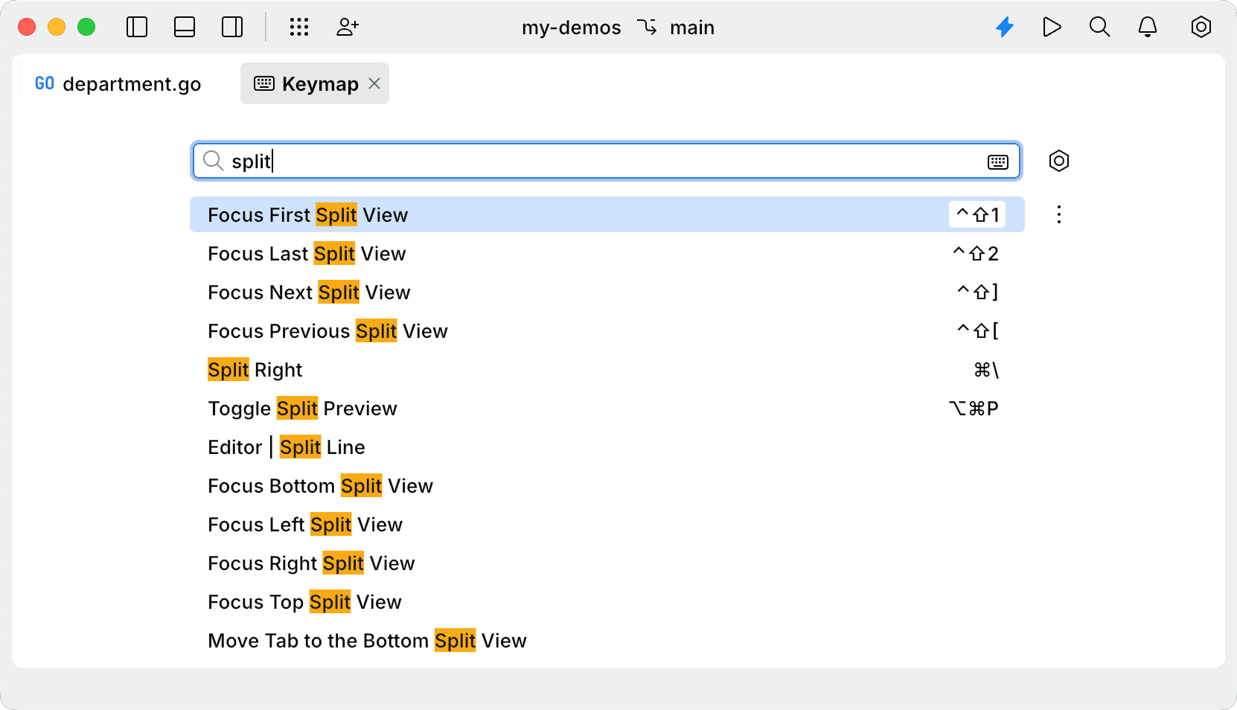Image resolution: width=1237 pixels, height=710 pixels.
Task: Toggle the bottom panel visibility
Action: [x=184, y=27]
